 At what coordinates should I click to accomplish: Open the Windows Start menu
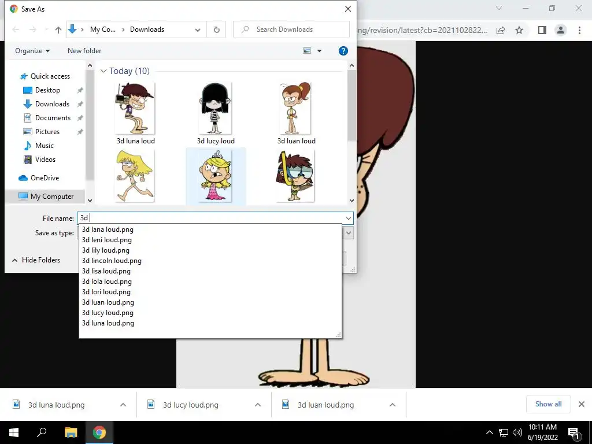coord(14,432)
